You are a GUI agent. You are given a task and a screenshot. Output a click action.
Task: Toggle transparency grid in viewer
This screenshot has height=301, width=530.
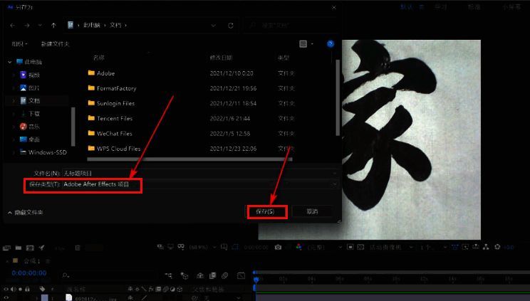[x=360, y=248]
